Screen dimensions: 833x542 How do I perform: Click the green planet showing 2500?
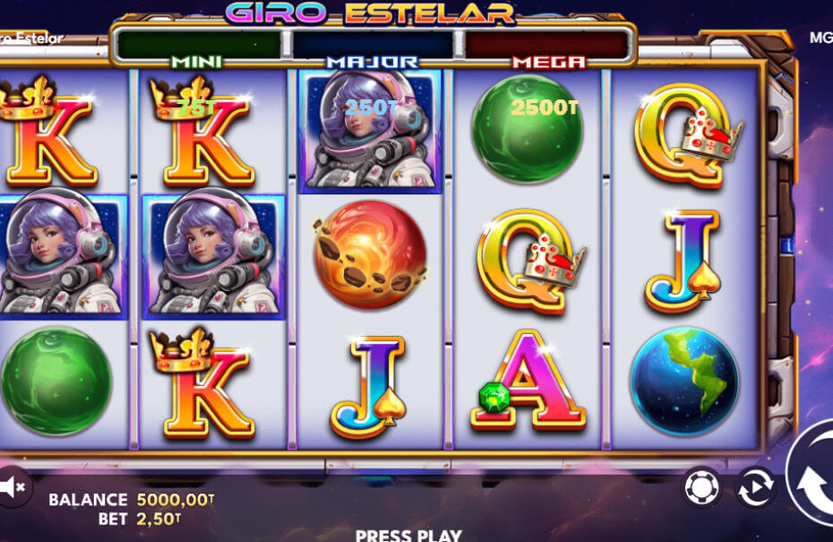pyautogui.click(x=527, y=129)
